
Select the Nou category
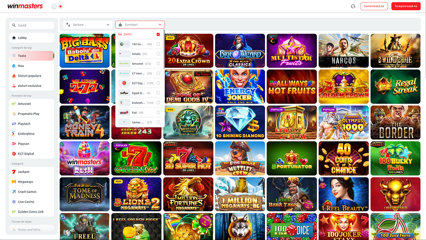32,66
